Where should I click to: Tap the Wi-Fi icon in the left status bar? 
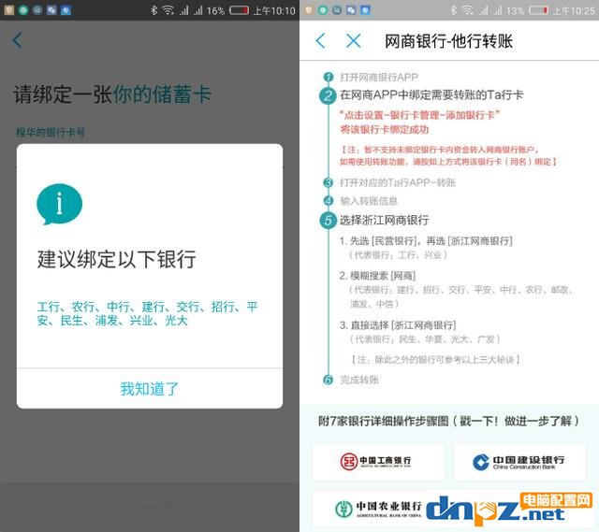click(168, 10)
